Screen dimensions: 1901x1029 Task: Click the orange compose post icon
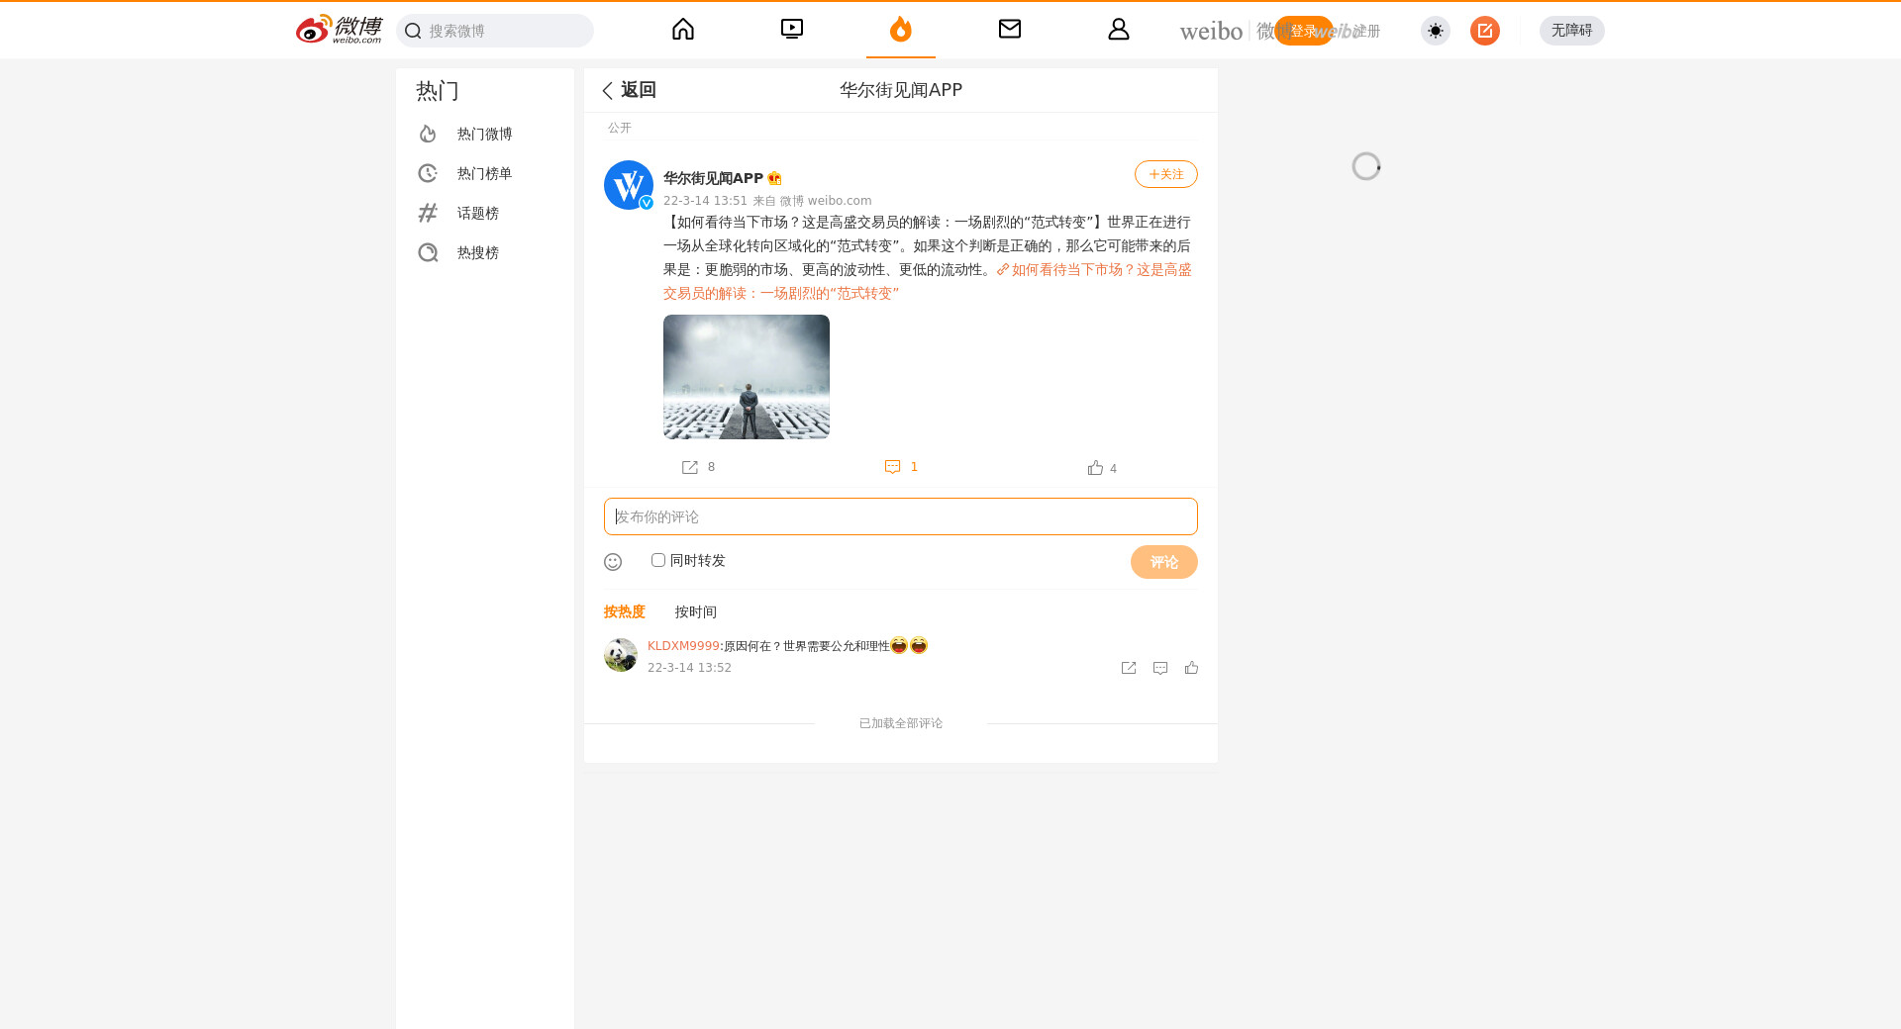1484,31
